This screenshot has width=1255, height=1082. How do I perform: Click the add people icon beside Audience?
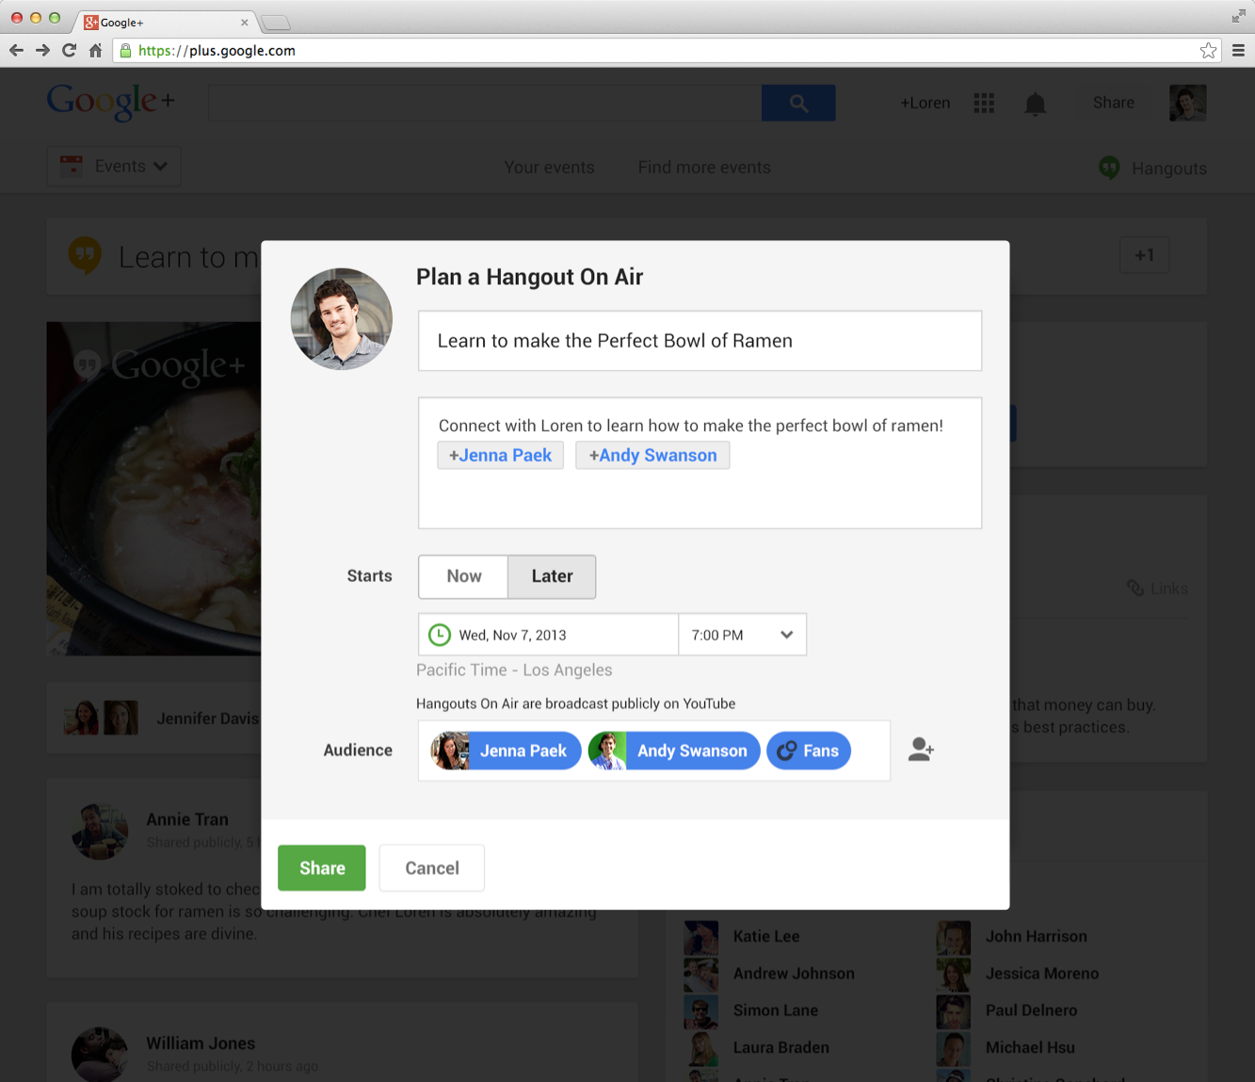(921, 750)
